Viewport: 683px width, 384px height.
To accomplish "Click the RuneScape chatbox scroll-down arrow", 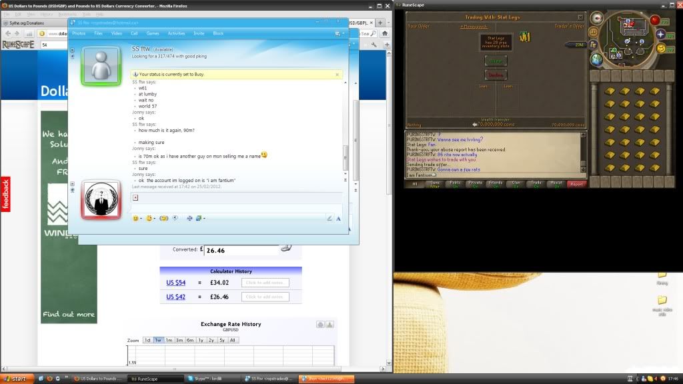I will point(583,169).
